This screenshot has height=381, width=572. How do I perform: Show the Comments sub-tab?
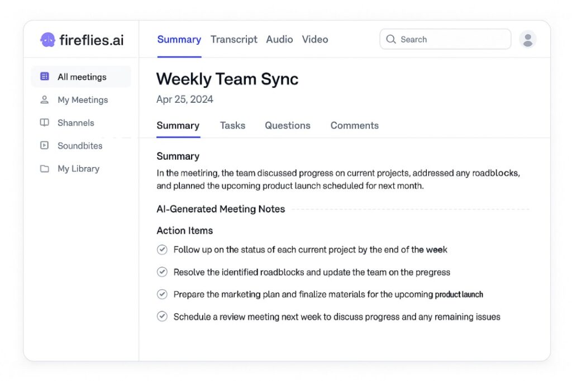coord(354,126)
